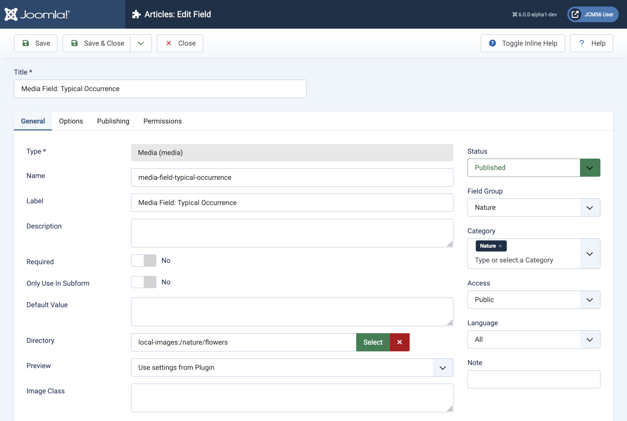Click the Joomla logo in header
This screenshot has height=421, width=627.
pos(37,14)
